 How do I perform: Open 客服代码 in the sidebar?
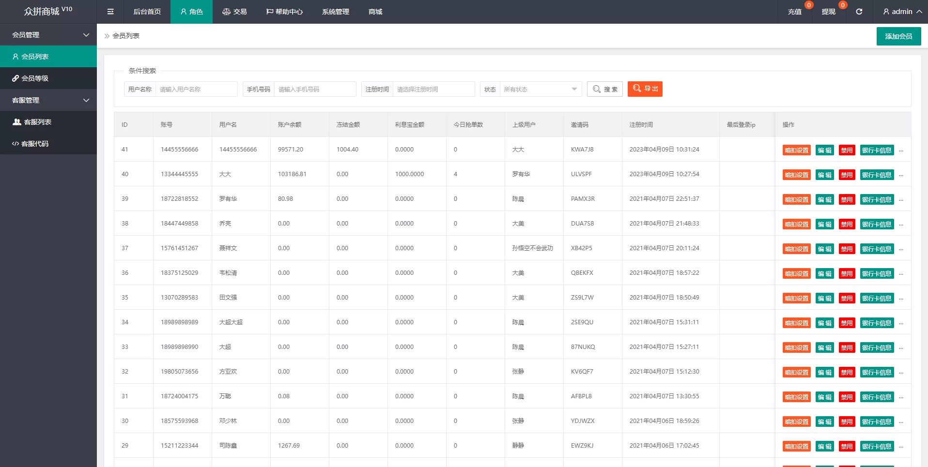point(35,144)
